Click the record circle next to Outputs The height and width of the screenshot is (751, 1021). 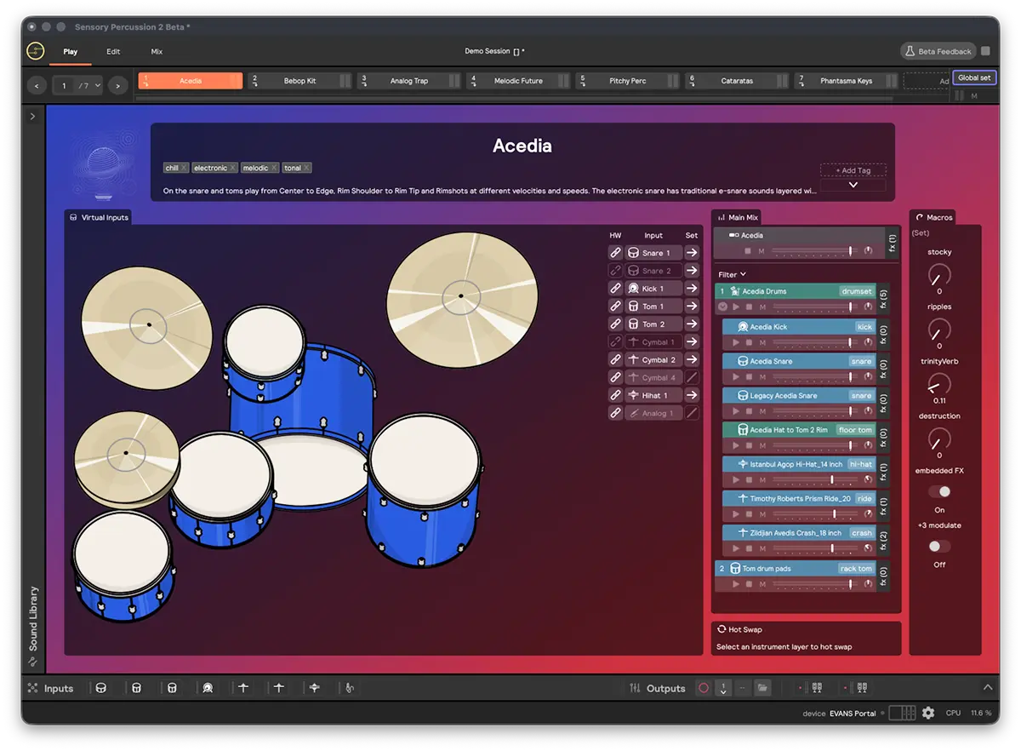703,687
